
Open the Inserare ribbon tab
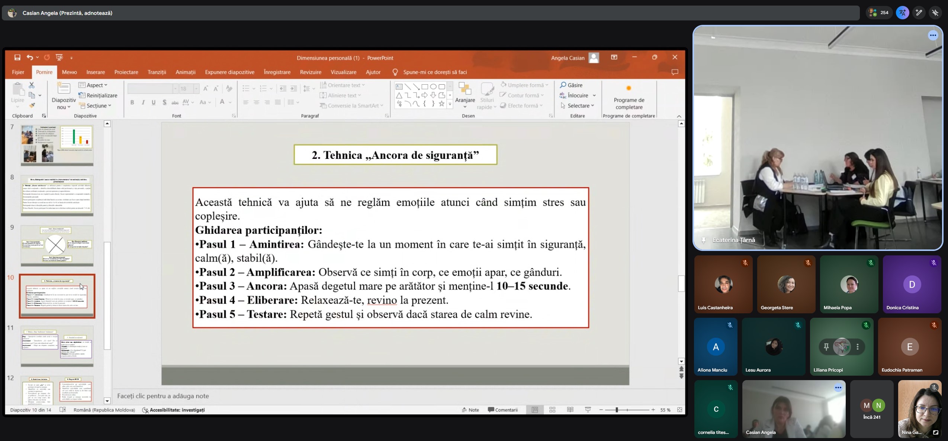96,72
